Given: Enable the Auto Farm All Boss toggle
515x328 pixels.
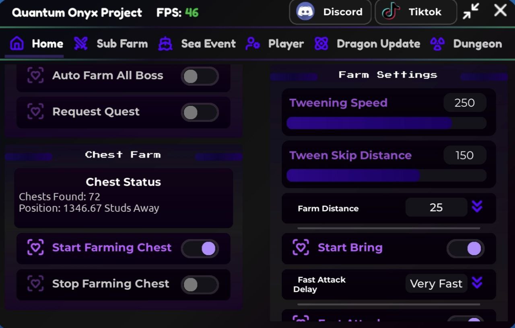Looking at the screenshot, I should tap(200, 76).
